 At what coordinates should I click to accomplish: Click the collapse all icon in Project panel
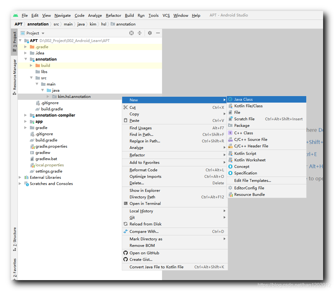coord(140,33)
